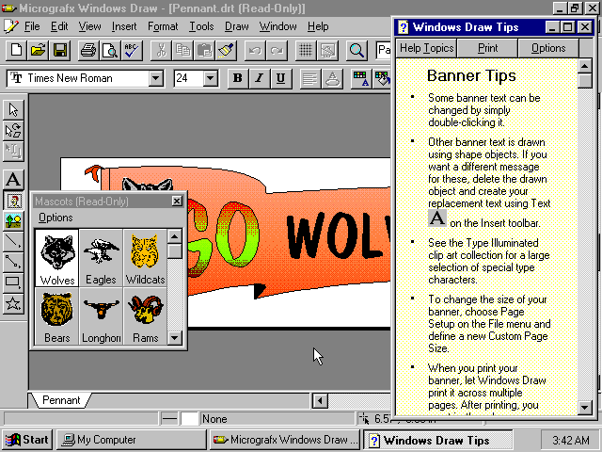Cut selection with the scissors icon

click(161, 50)
